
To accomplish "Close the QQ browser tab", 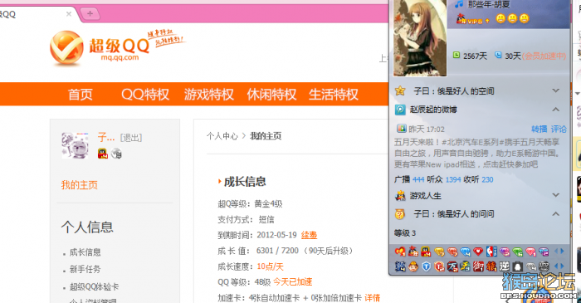I will [69, 14].
